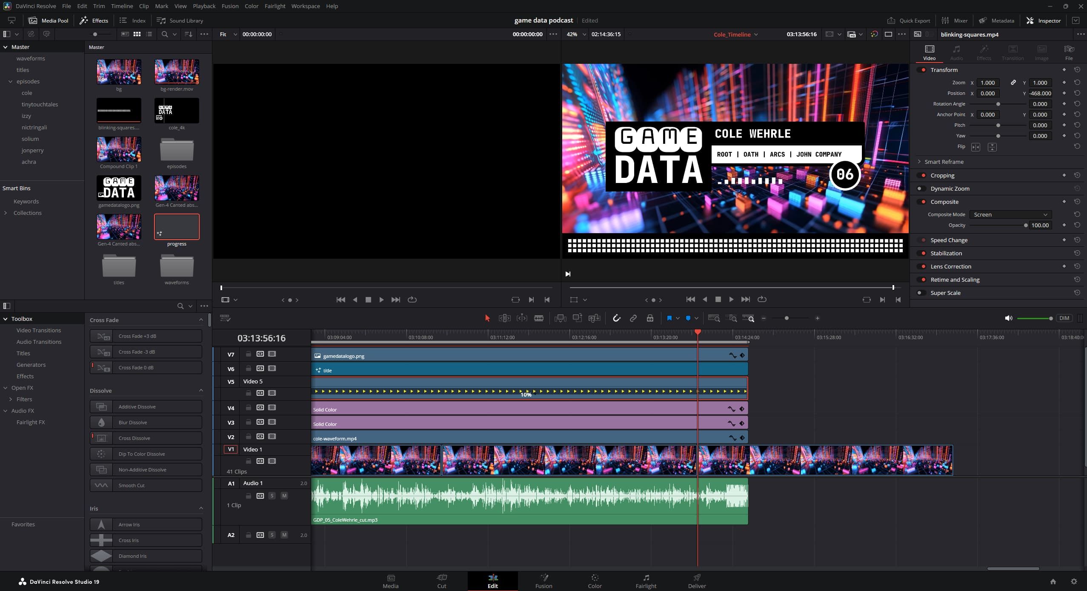The width and height of the screenshot is (1087, 591).
Task: Adjust the Opacity slider
Action: (998, 225)
